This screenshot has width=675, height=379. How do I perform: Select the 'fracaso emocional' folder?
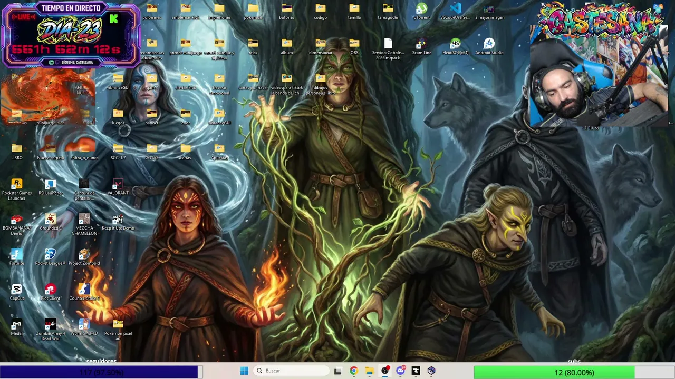[x=219, y=84]
